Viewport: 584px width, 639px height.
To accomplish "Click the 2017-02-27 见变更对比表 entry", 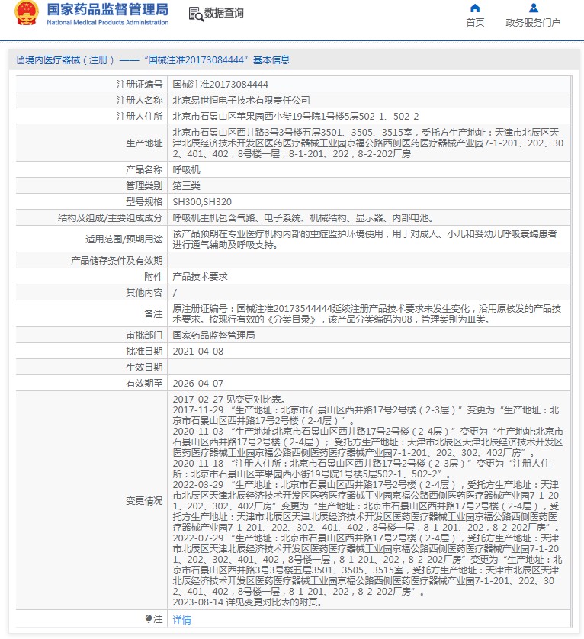I will [x=231, y=400].
